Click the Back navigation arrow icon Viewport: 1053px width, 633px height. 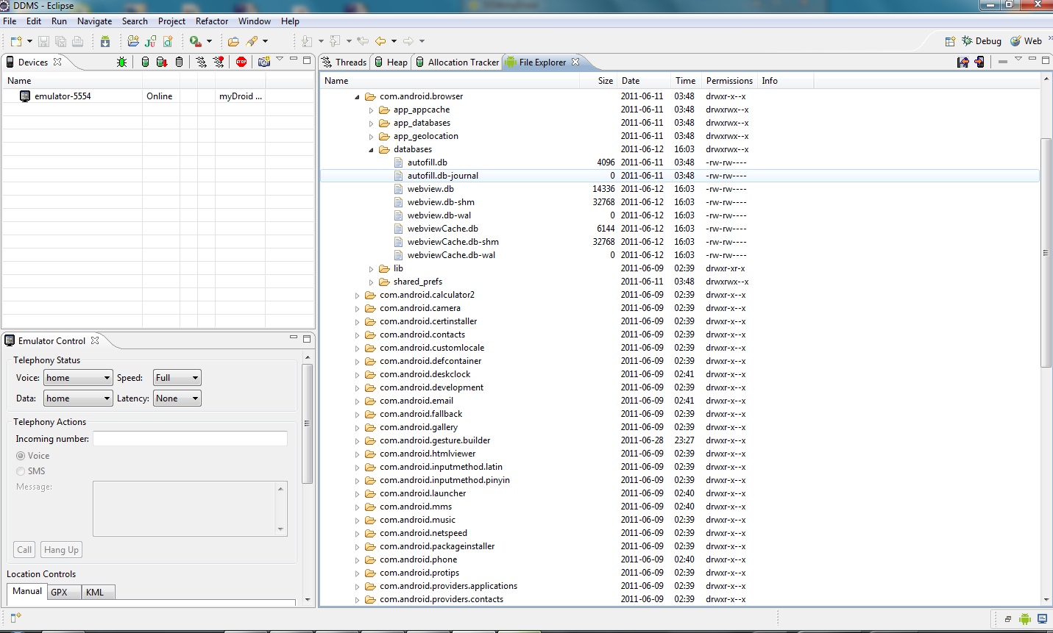point(380,41)
